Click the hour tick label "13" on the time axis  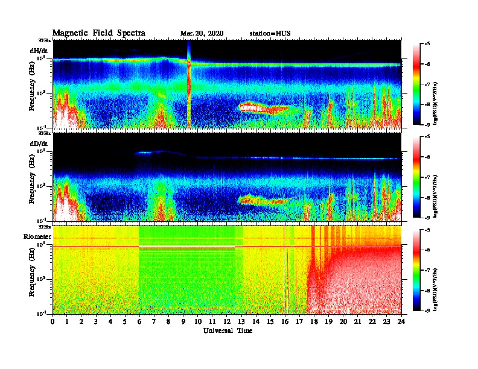point(241,321)
